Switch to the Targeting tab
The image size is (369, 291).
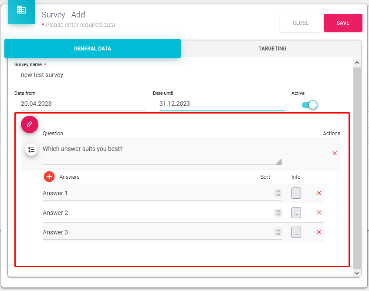pyautogui.click(x=272, y=49)
